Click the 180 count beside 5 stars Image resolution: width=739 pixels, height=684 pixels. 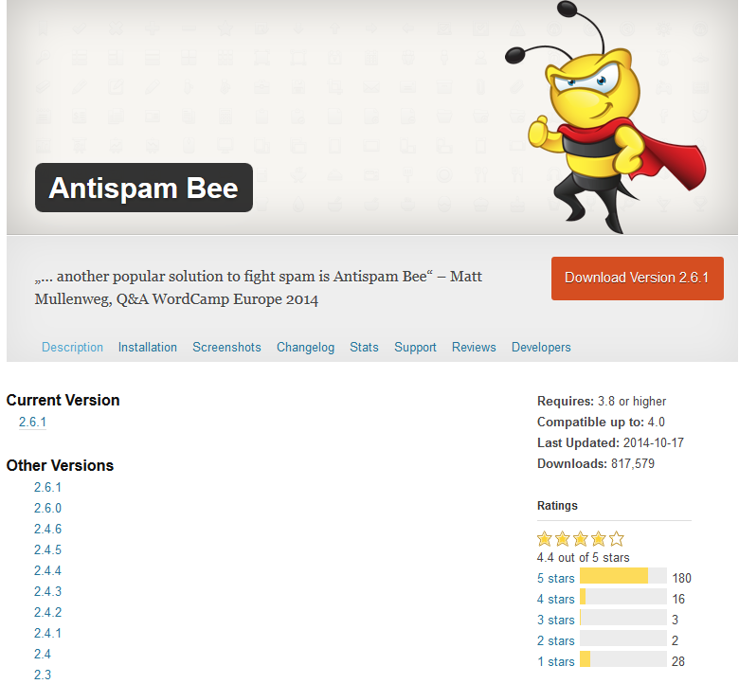coord(681,578)
